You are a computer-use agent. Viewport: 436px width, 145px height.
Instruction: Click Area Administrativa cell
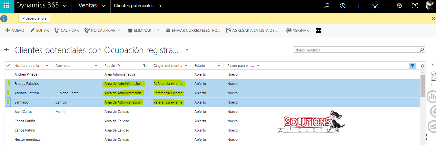[120, 74]
